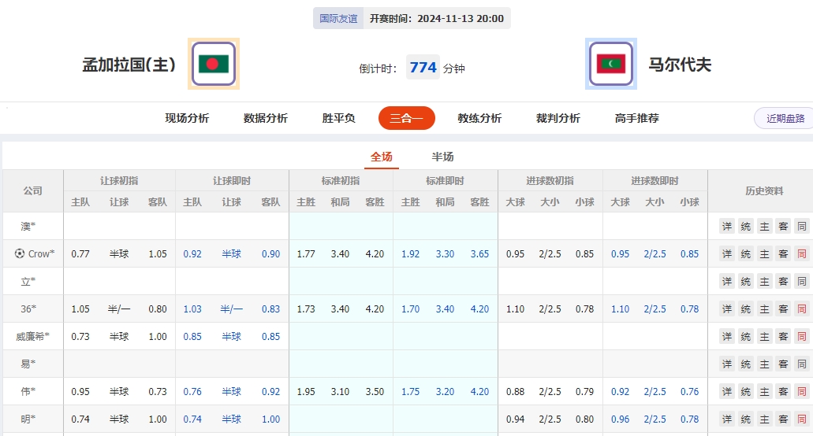This screenshot has width=813, height=436.
Task: Click the 同 icon in 澳* row
Action: pos(802,227)
